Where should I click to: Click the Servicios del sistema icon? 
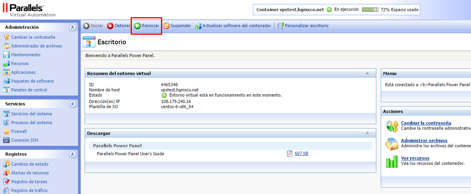click(x=6, y=114)
